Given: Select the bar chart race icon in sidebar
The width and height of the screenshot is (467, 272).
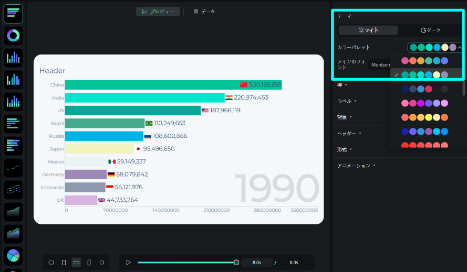Looking at the screenshot, I should tap(13, 14).
